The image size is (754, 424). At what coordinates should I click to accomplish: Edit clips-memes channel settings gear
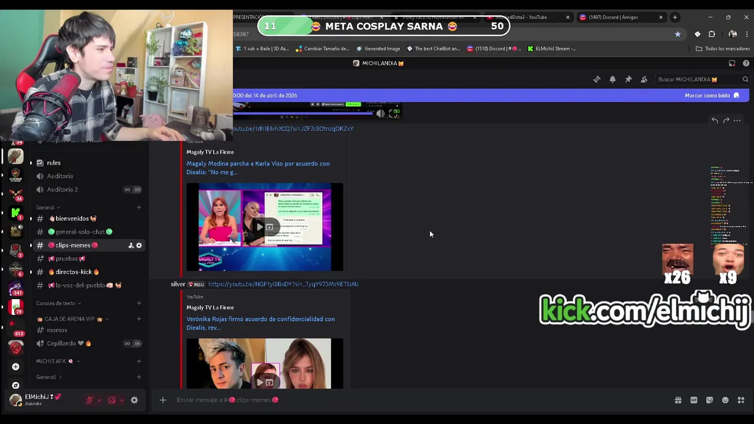pos(139,246)
